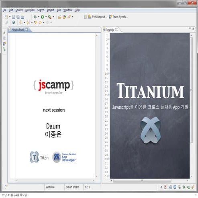Click the index.html vertical scrollbar up arrow
Image resolution: width=198 pixels, height=198 pixels.
(x=97, y=35)
